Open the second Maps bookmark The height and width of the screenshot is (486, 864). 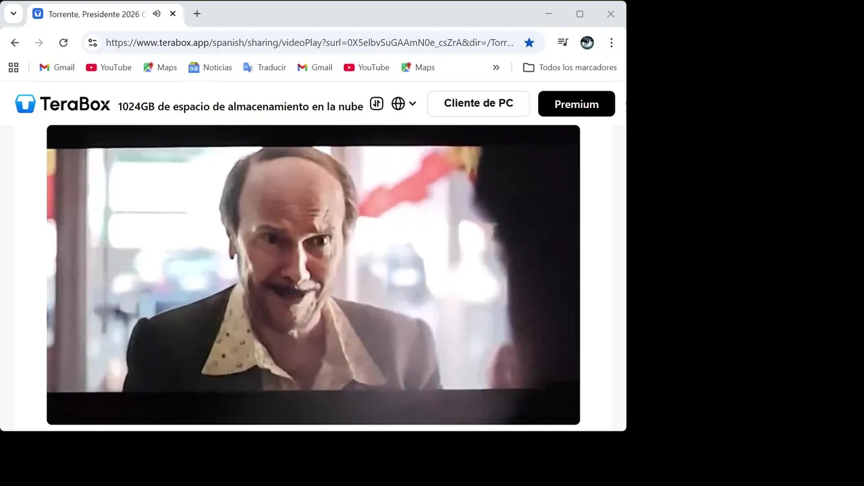(418, 67)
